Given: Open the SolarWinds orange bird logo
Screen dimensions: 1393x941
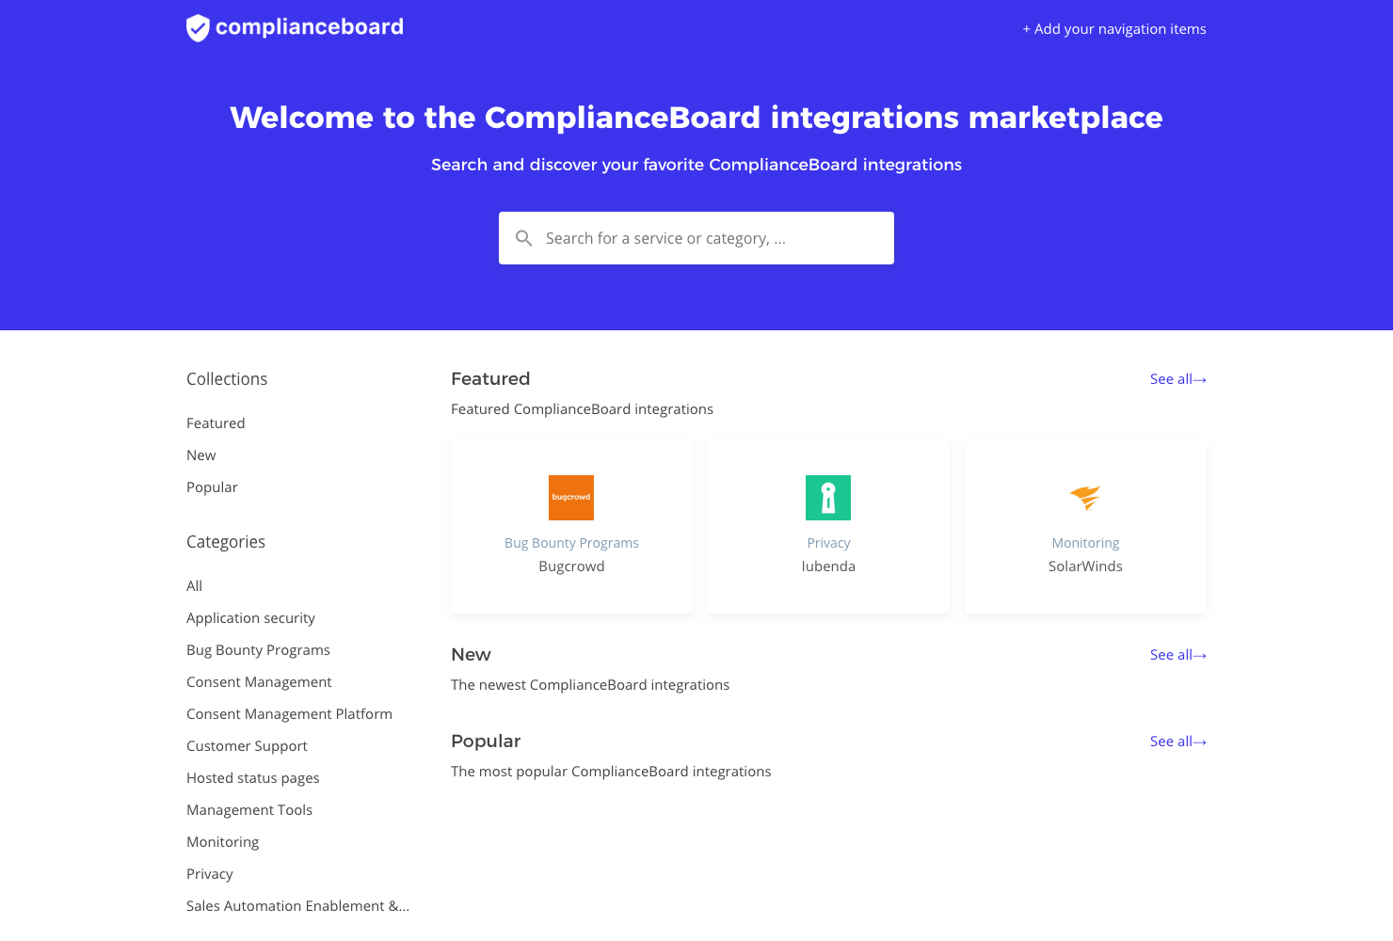Looking at the screenshot, I should tap(1085, 498).
